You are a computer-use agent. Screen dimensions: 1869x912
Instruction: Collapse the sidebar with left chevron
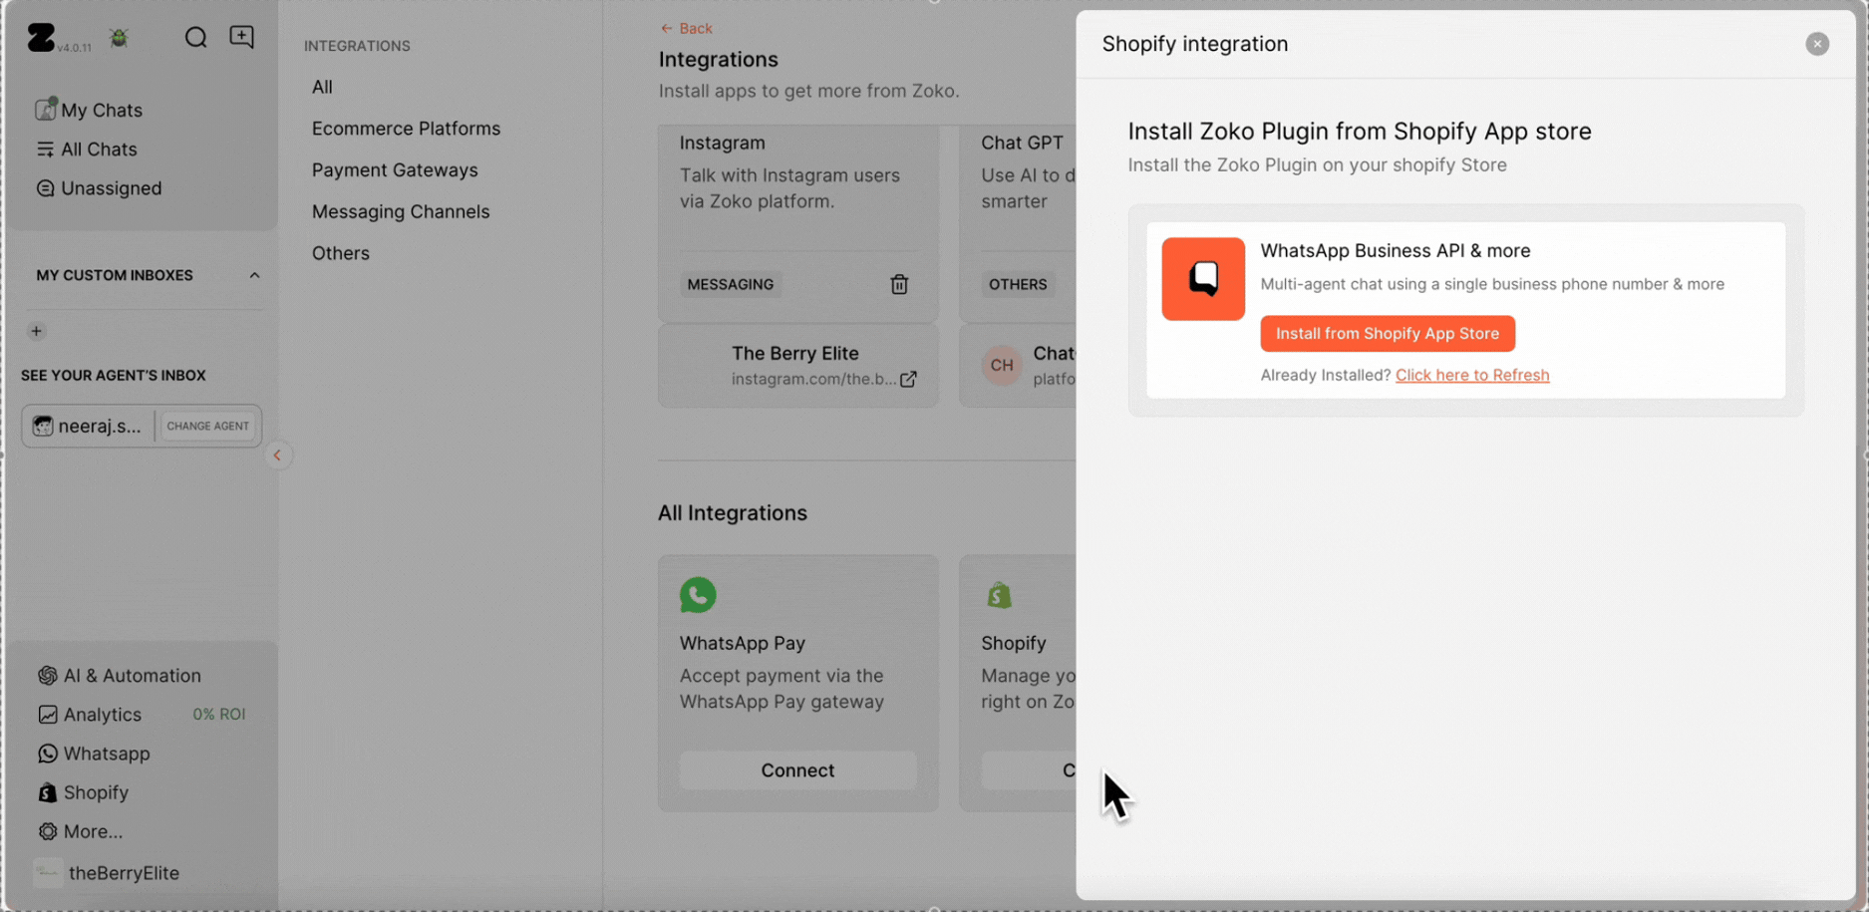pyautogui.click(x=278, y=456)
